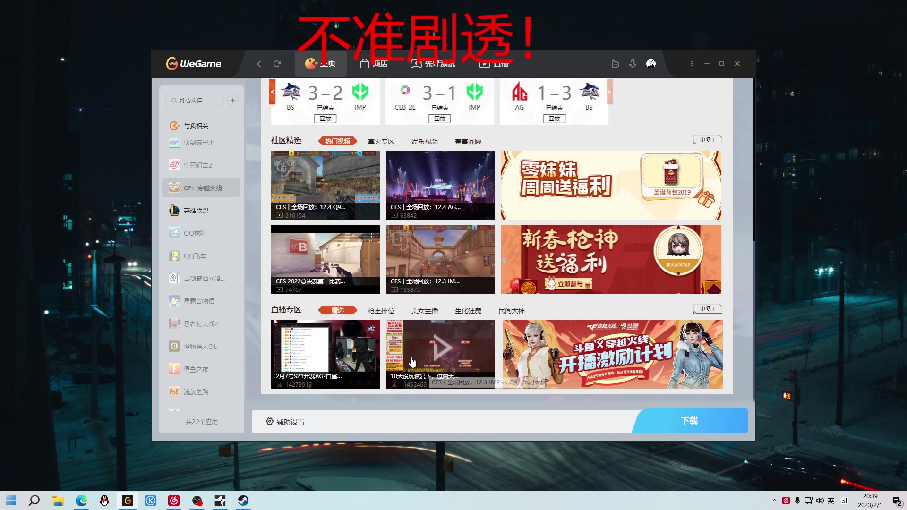Click the page refresh icon

277,63
